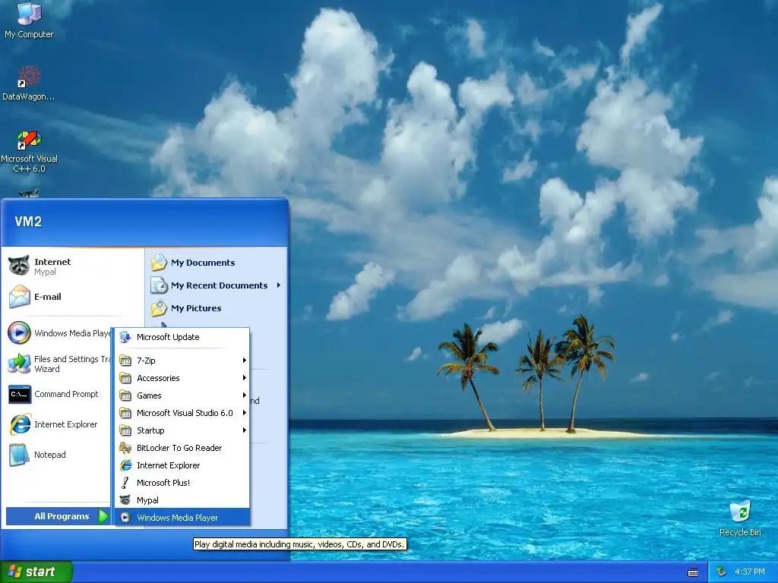Click the system tray notification icon
The height and width of the screenshot is (583, 778).
pyautogui.click(x=722, y=572)
